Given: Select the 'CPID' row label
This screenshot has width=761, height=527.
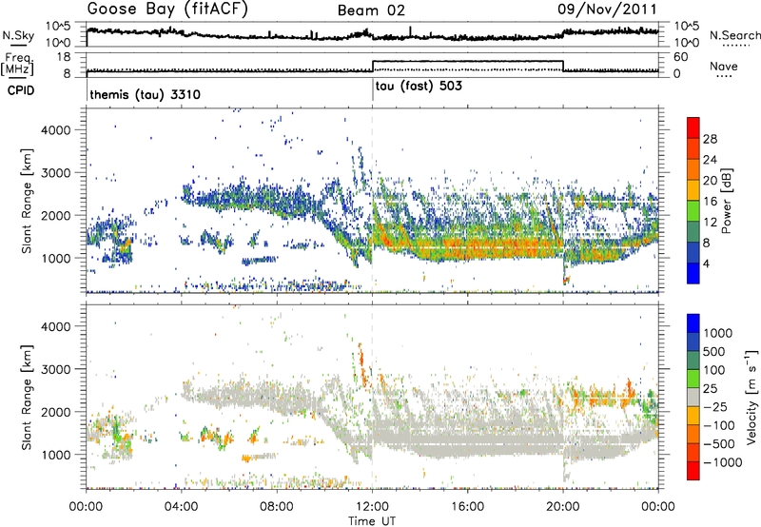Looking at the screenshot, I should (21, 90).
